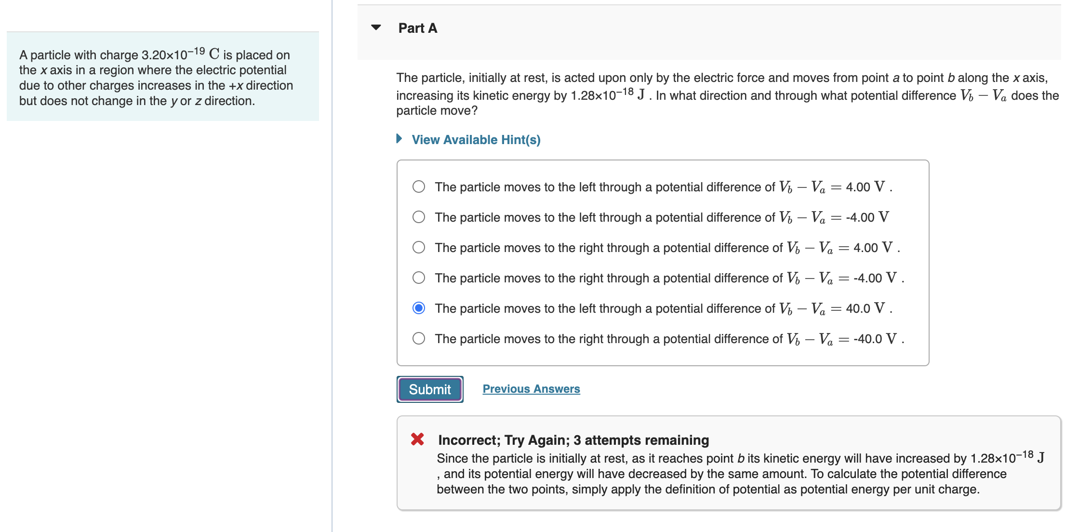
Task: Select moving left through -4.00 V option
Action: (419, 217)
